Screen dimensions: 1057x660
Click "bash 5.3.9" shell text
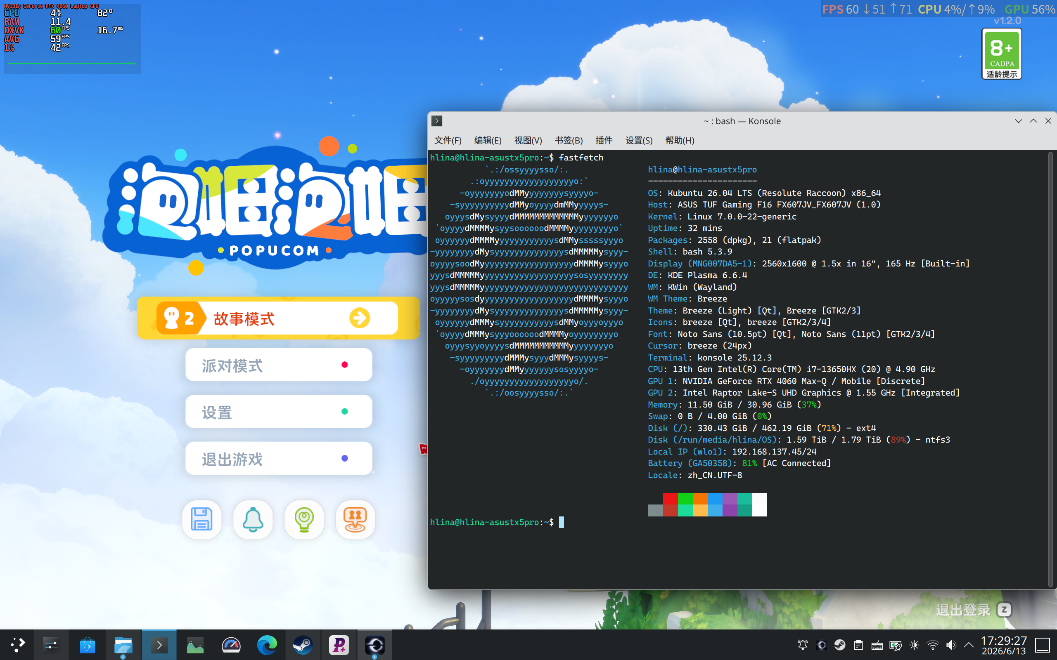tap(708, 252)
